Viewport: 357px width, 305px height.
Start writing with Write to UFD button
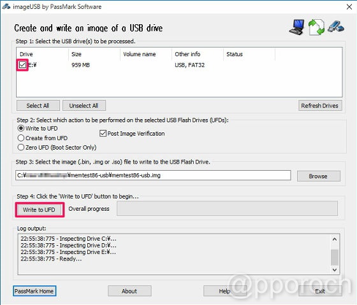click(39, 209)
